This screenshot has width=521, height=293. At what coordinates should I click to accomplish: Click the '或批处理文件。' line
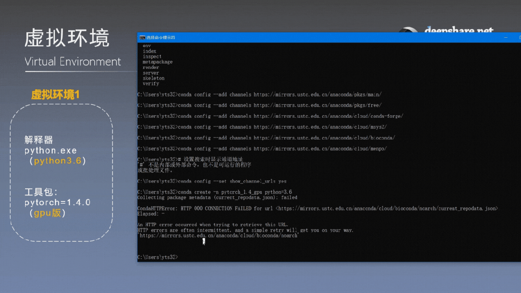pos(155,170)
